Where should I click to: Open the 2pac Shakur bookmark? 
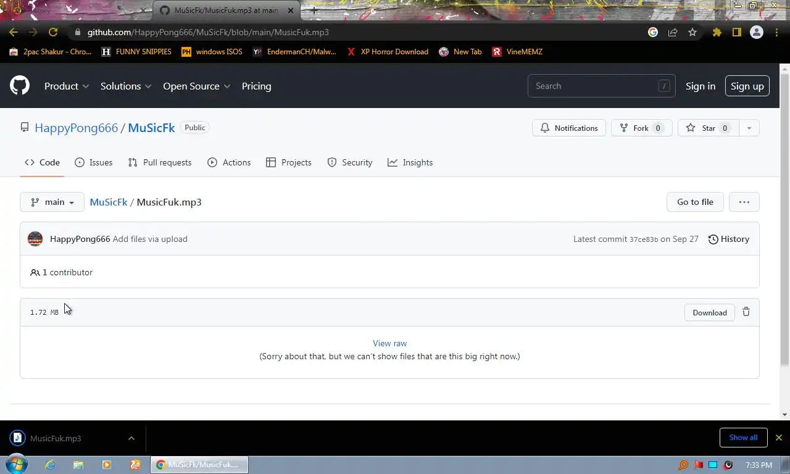tap(50, 52)
